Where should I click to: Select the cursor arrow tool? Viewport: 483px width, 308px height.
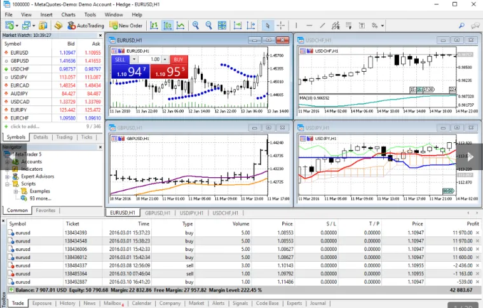point(268,25)
